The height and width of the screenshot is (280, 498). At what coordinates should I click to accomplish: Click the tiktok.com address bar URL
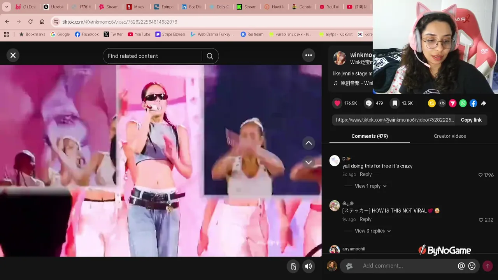click(x=119, y=22)
